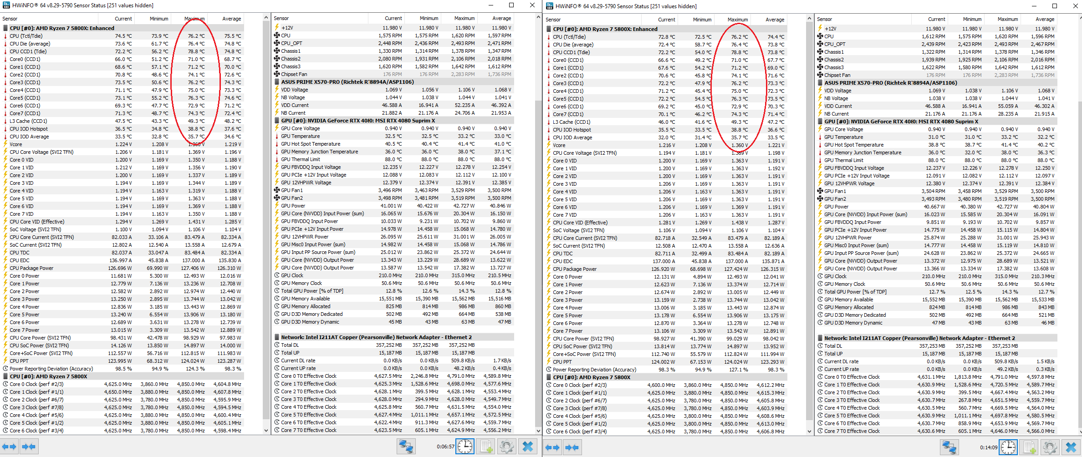Minimize the right HWiNFO window
The width and height of the screenshot is (1082, 457).
pyautogui.click(x=1034, y=6)
